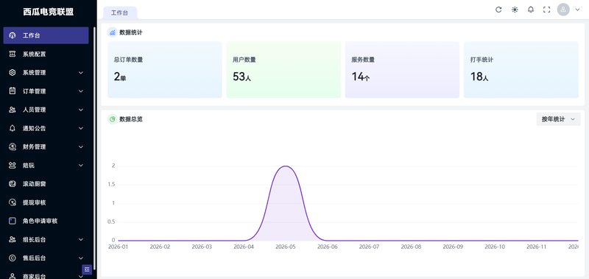The image size is (589, 279).
Task: Click the 2026-11 axis label
Action: [x=537, y=247]
